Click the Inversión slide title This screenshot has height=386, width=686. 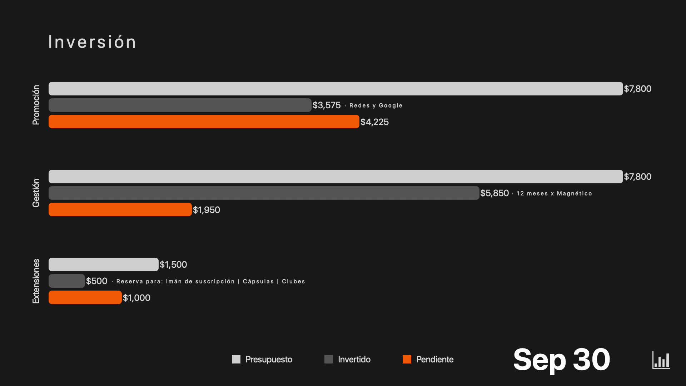coord(92,42)
